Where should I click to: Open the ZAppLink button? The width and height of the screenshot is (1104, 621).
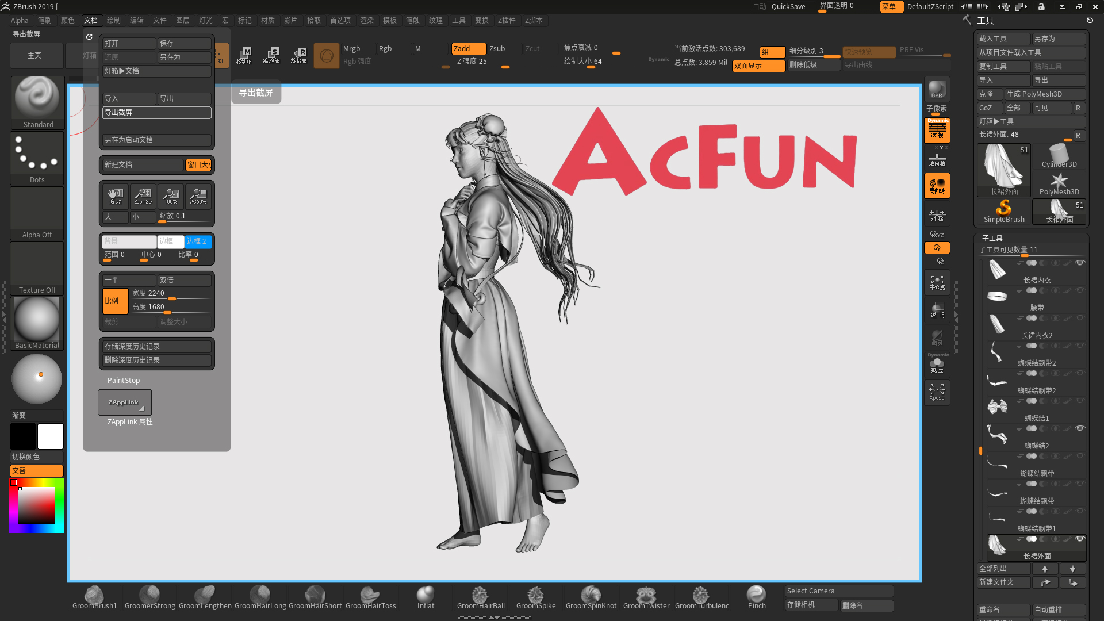click(x=125, y=402)
